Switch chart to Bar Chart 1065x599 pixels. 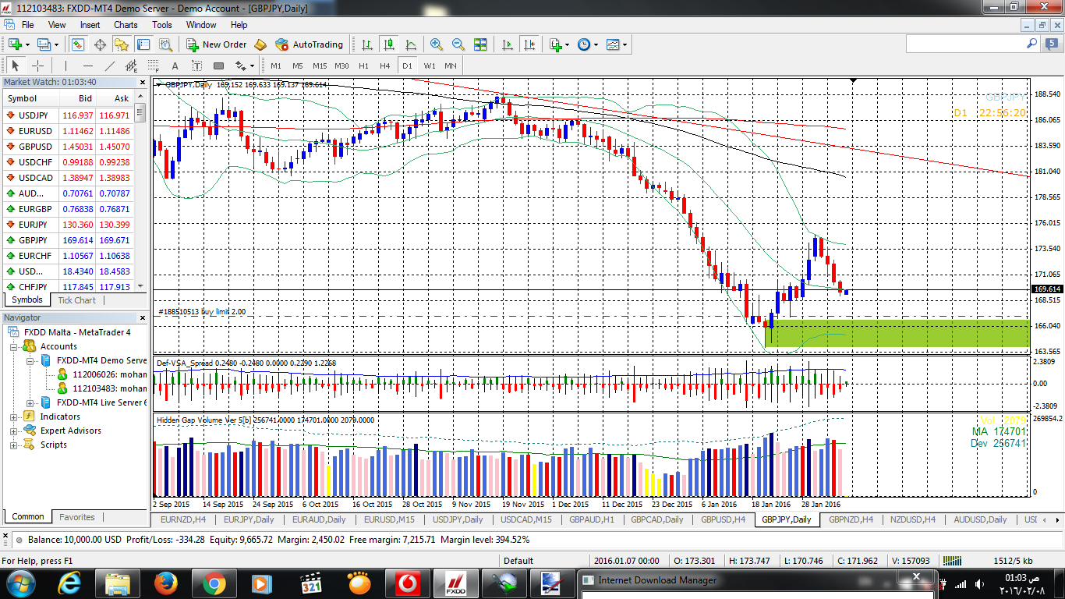pyautogui.click(x=366, y=44)
